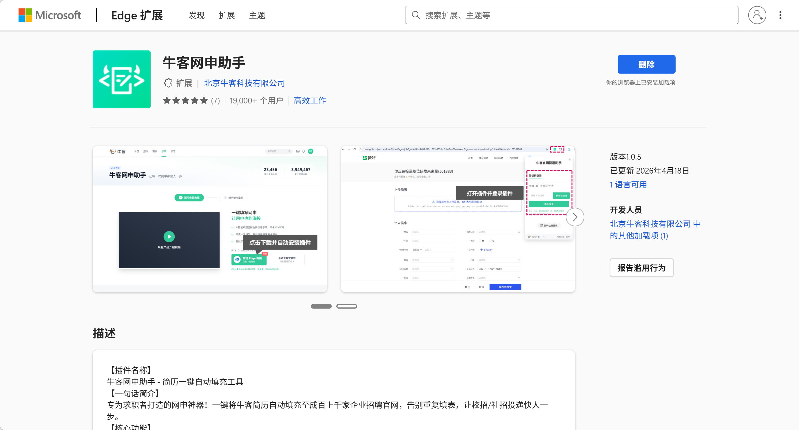
Task: Click the 【一句话简介】 line
Action: click(x=135, y=393)
